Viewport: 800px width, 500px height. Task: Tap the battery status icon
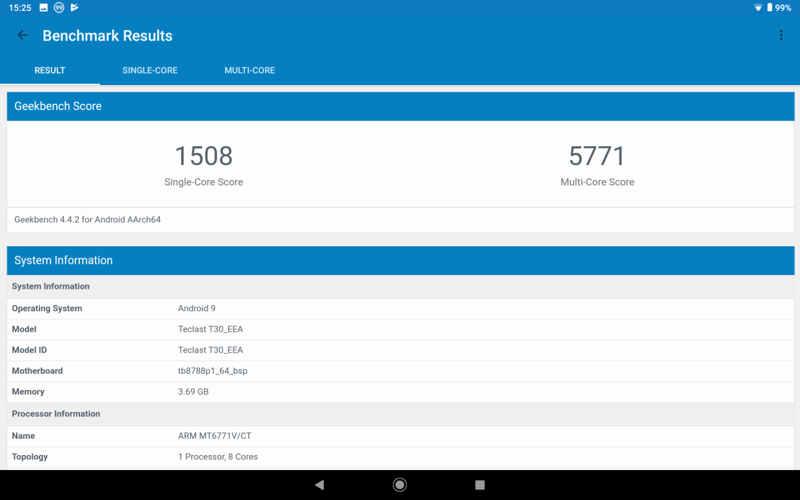pos(769,7)
